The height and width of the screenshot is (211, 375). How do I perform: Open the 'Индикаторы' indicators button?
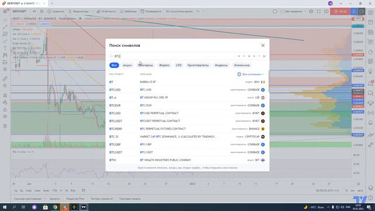tap(79, 11)
